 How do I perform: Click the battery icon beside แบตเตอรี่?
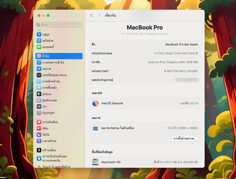[39, 47]
